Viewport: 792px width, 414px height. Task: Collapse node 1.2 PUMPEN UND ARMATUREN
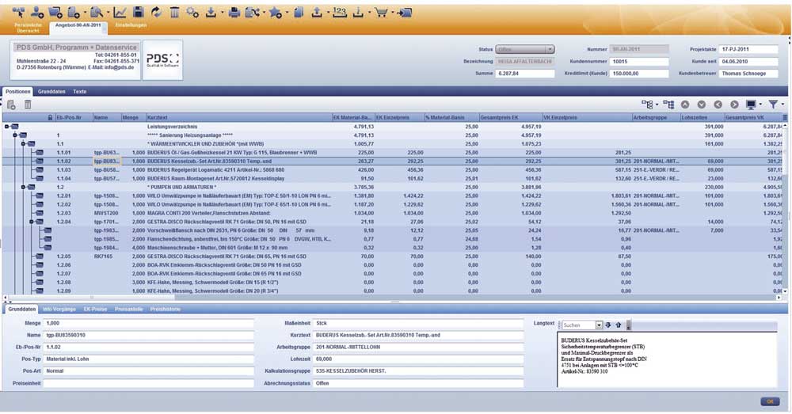coord(23,188)
